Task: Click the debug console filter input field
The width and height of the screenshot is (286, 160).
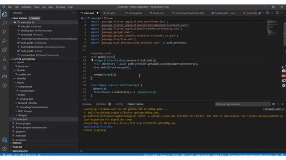Action: pyautogui.click(x=243, y=104)
